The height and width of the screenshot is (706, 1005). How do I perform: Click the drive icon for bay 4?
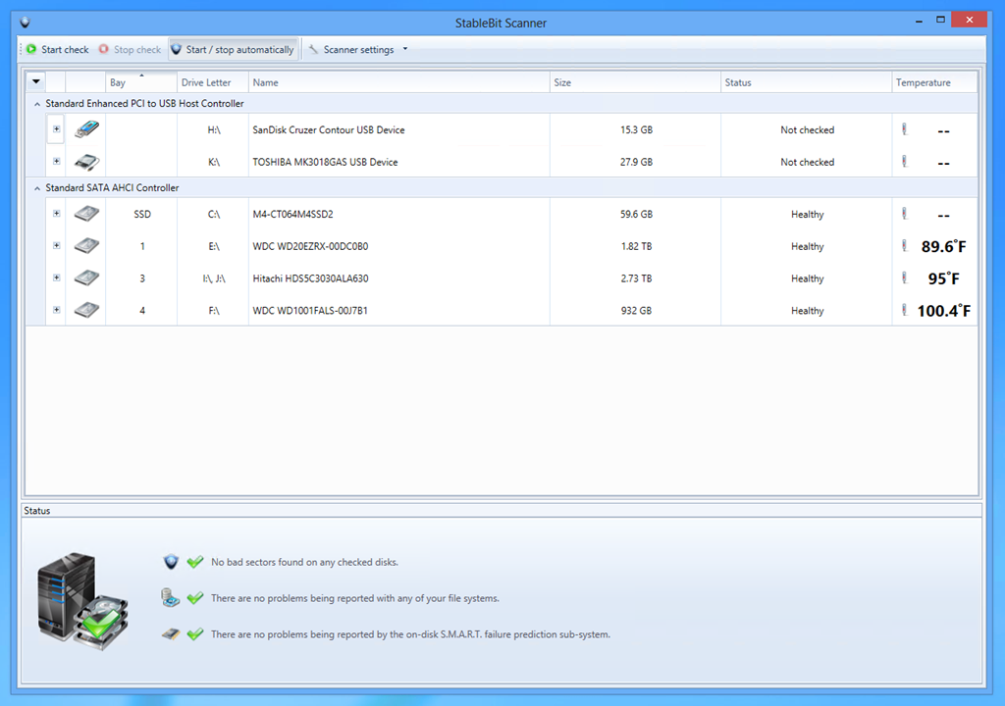(x=86, y=310)
